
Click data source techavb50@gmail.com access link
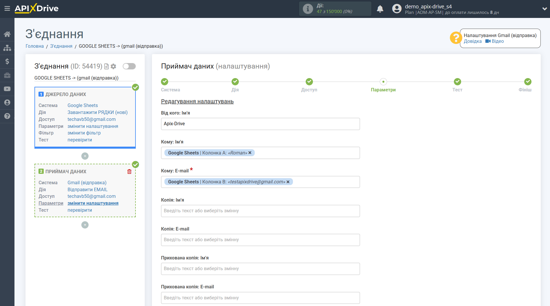click(91, 119)
